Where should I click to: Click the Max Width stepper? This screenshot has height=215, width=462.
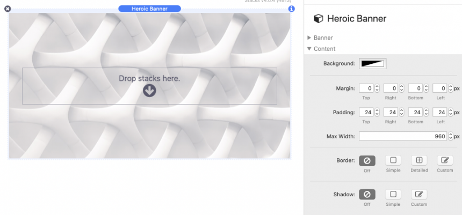451,137
